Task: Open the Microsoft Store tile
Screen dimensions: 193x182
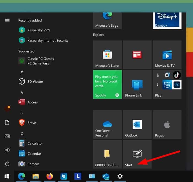Action: pos(107,55)
